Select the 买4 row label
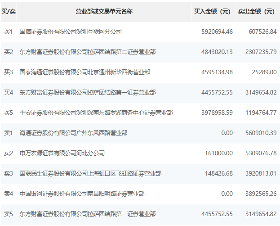 9,92
